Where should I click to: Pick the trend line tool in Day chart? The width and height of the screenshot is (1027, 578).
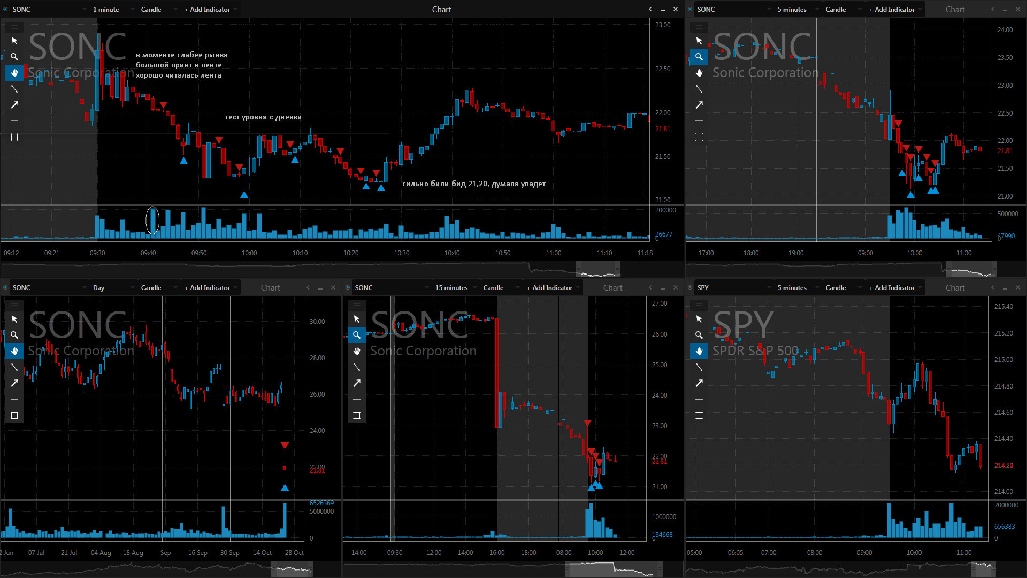click(x=14, y=367)
